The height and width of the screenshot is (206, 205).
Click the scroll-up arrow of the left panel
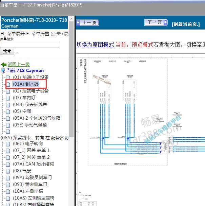[71, 19]
